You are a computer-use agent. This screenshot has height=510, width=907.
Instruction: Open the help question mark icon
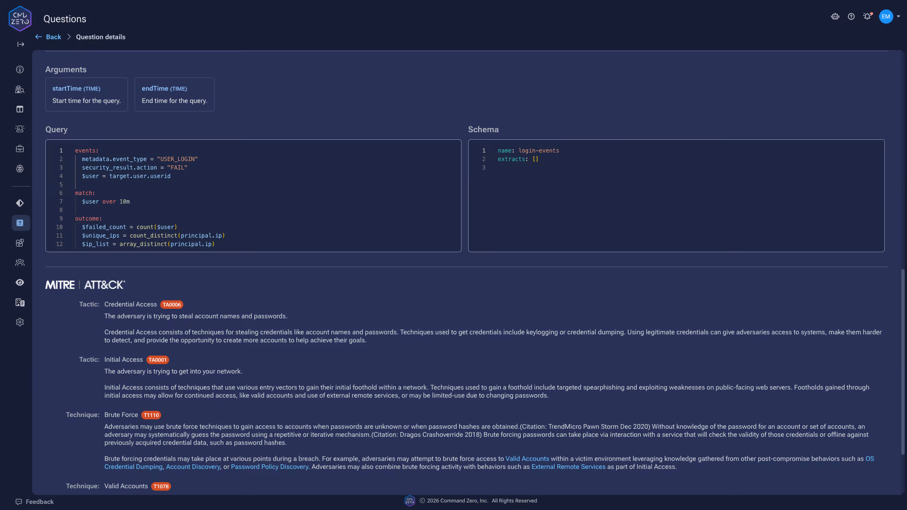pos(851,17)
